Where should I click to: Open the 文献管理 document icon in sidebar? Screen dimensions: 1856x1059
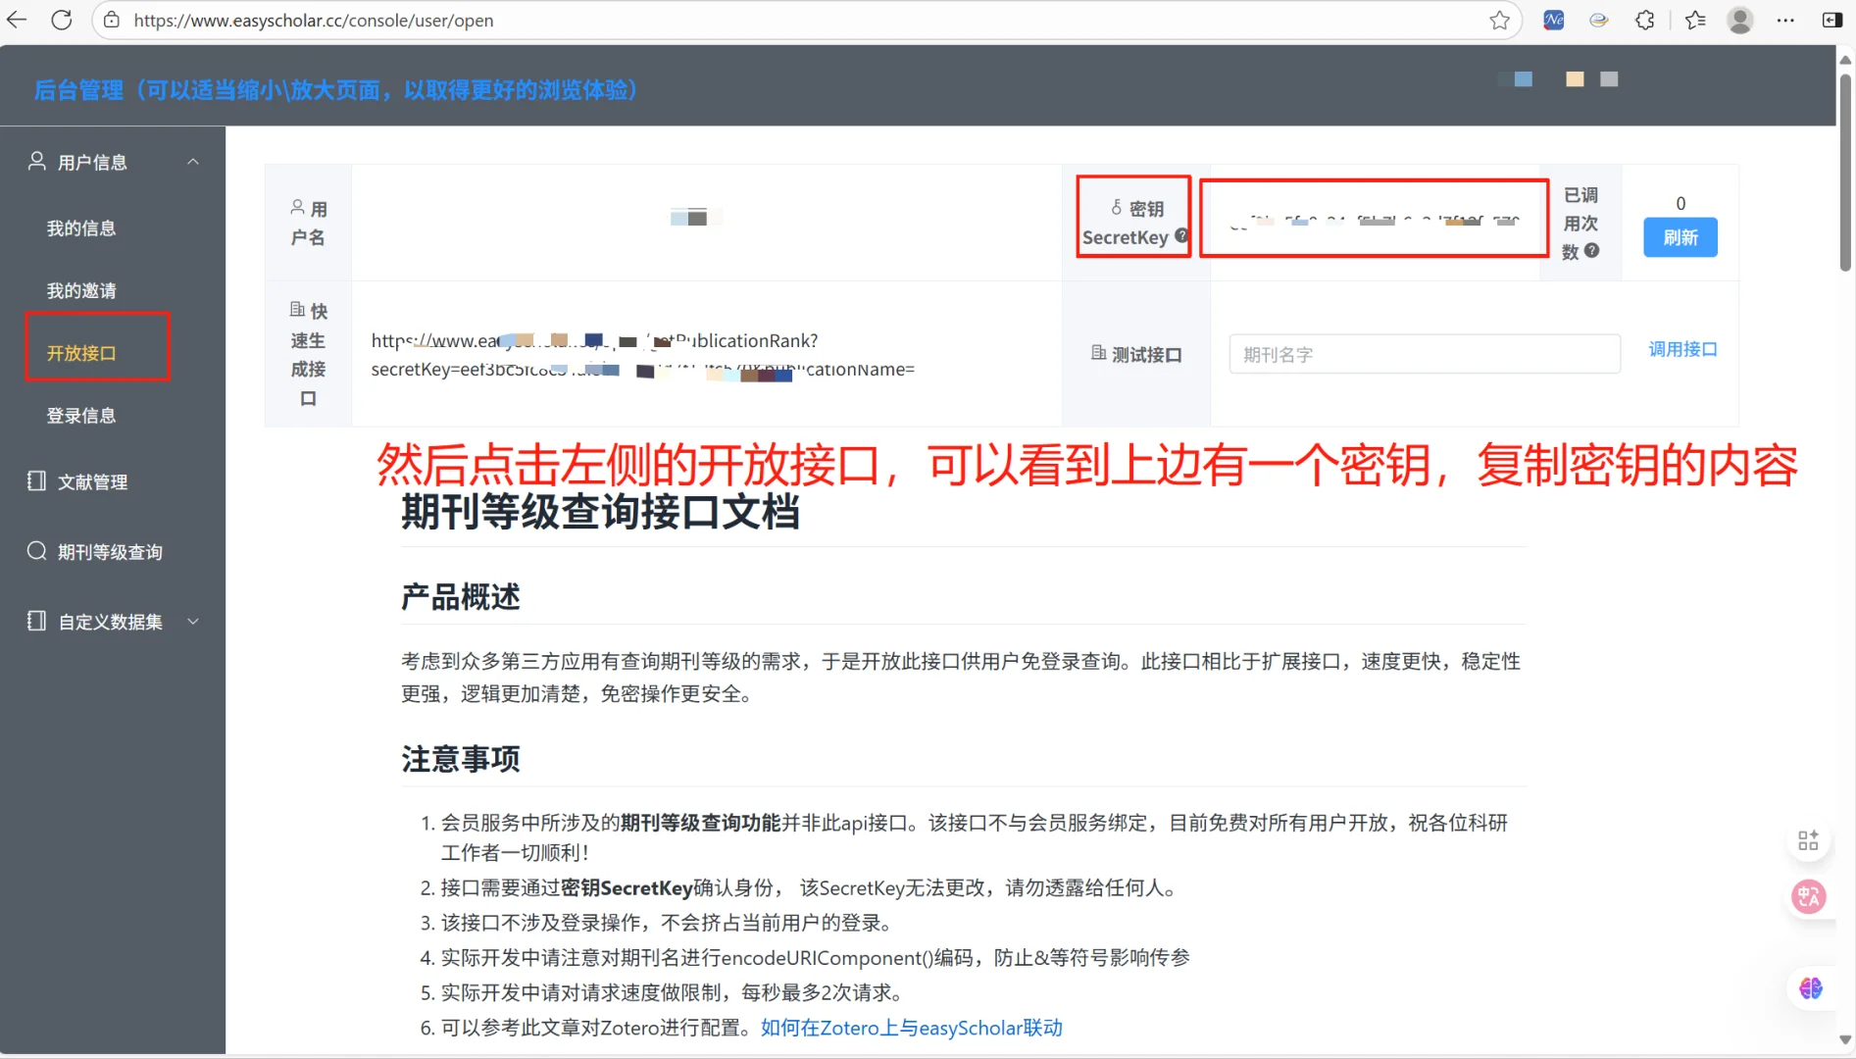36,481
